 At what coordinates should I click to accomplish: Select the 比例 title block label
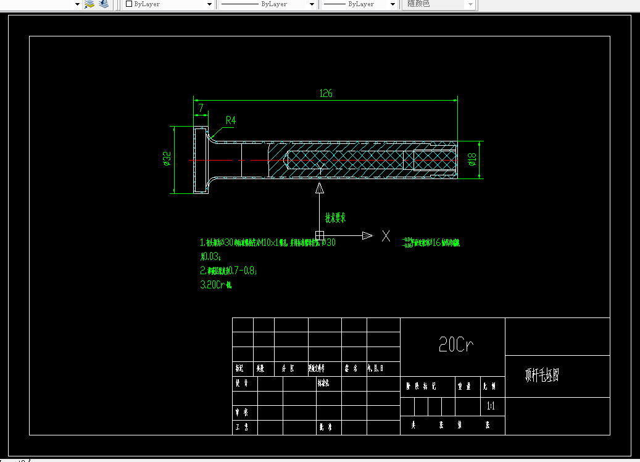click(489, 387)
